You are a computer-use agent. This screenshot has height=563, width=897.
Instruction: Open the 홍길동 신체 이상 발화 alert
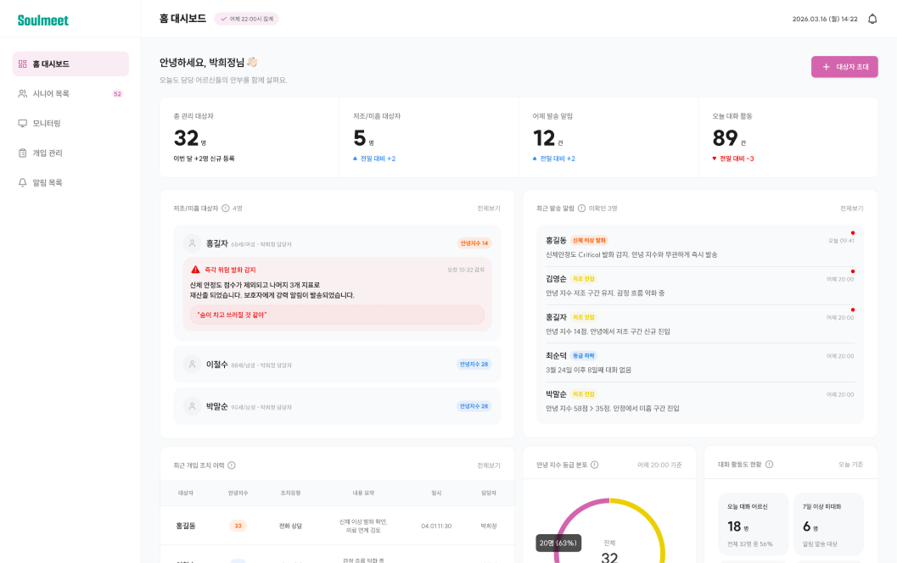point(699,247)
